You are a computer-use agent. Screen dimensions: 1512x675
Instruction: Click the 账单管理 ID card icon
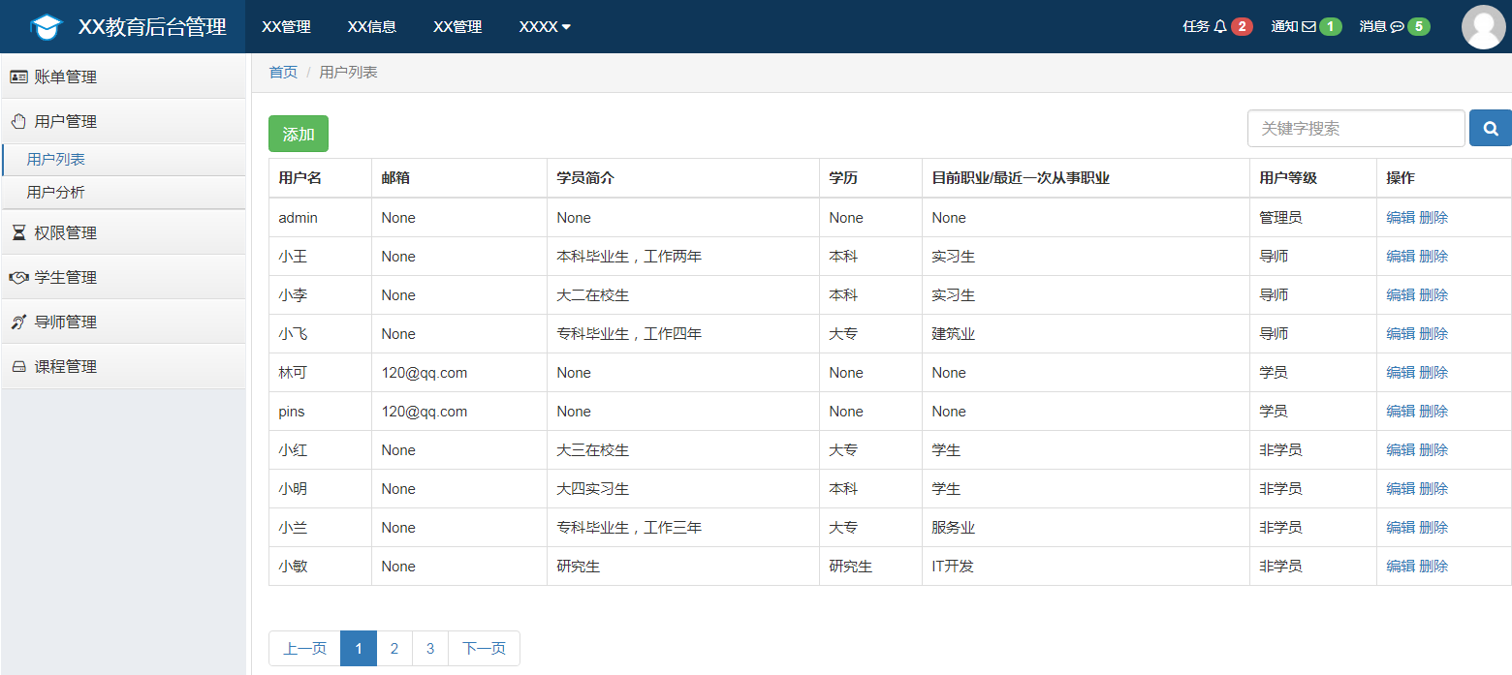[x=18, y=77]
